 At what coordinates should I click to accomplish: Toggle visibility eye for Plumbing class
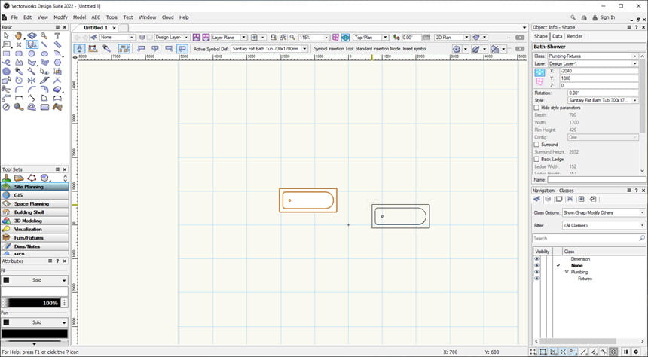[x=536, y=273]
